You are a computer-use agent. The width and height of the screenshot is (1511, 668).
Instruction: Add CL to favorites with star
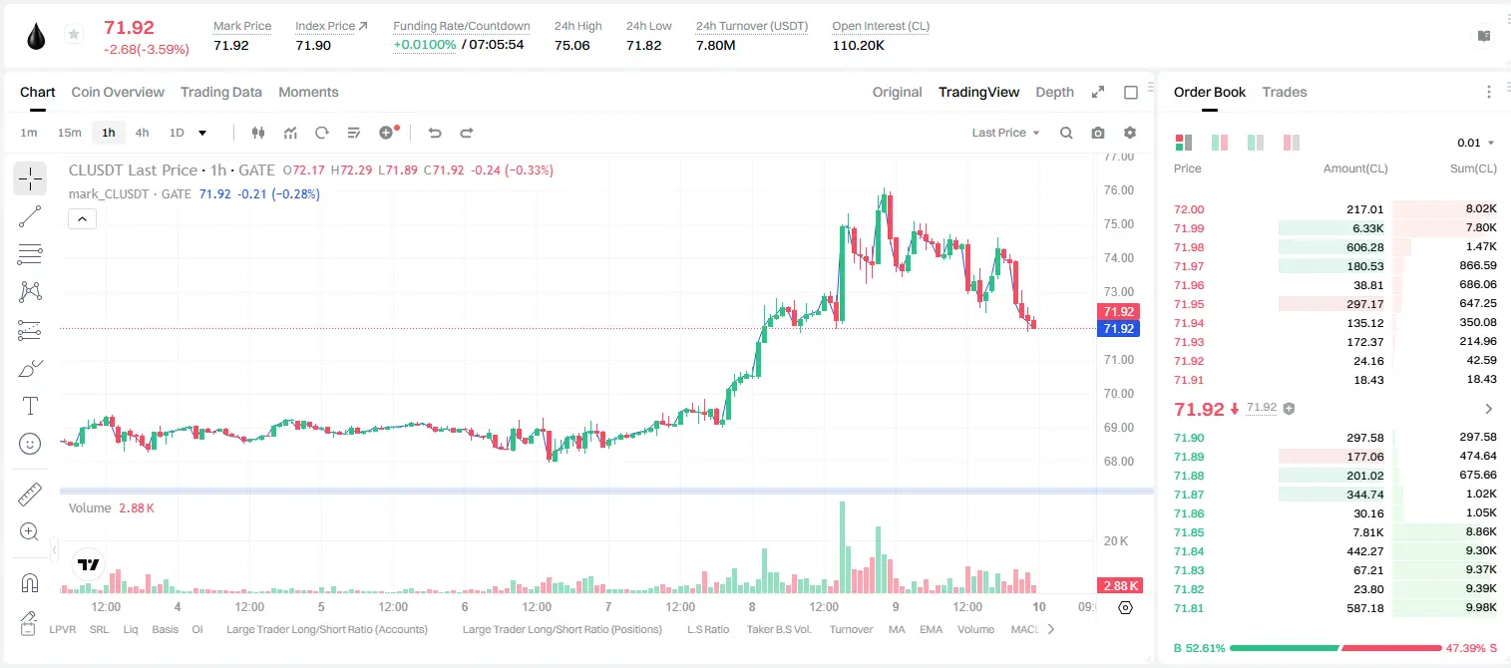(x=74, y=35)
